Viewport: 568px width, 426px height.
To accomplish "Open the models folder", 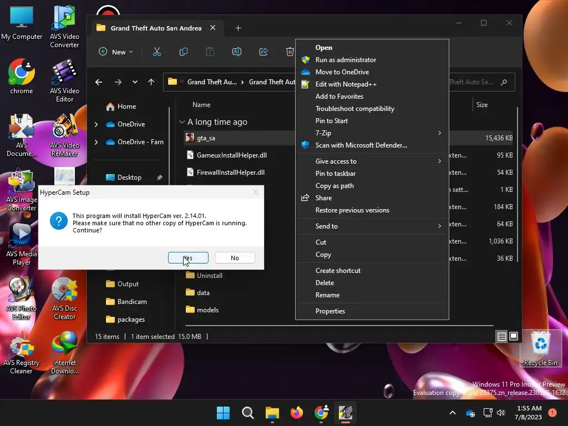I will [202, 310].
